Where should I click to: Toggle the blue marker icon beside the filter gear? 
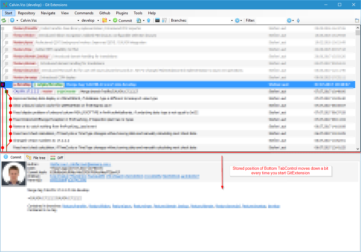[298, 20]
